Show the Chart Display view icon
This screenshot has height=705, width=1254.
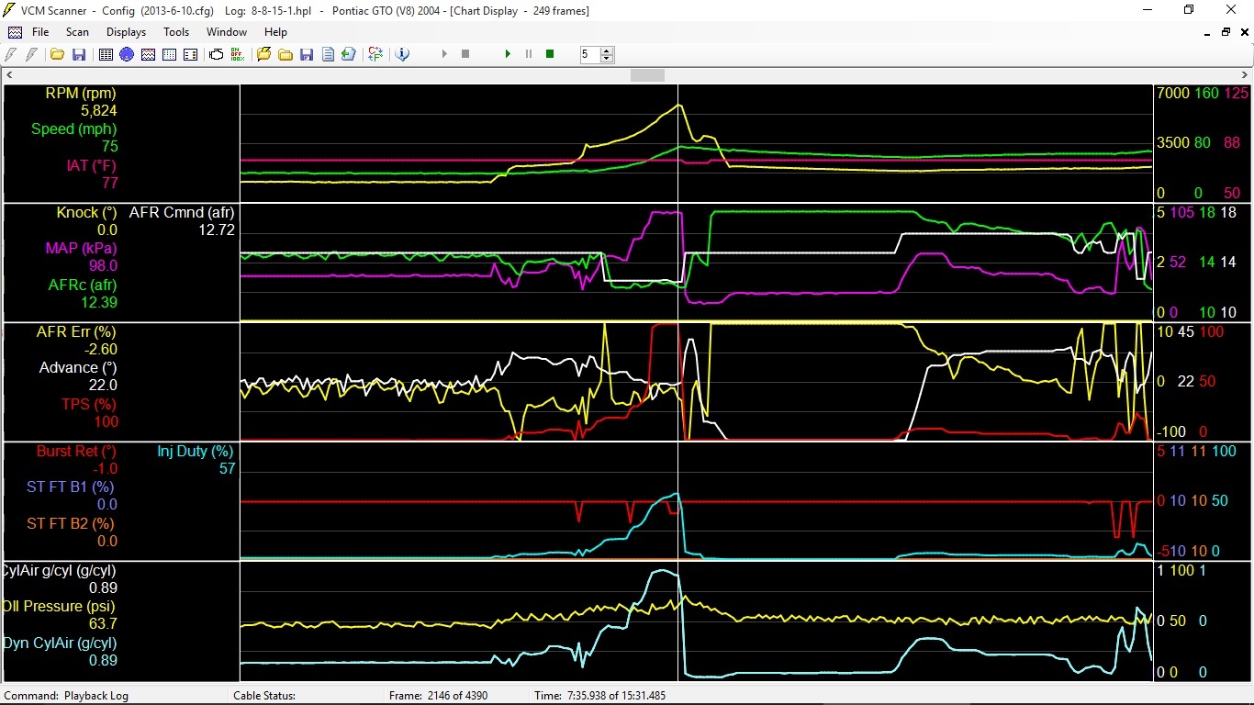(x=148, y=54)
